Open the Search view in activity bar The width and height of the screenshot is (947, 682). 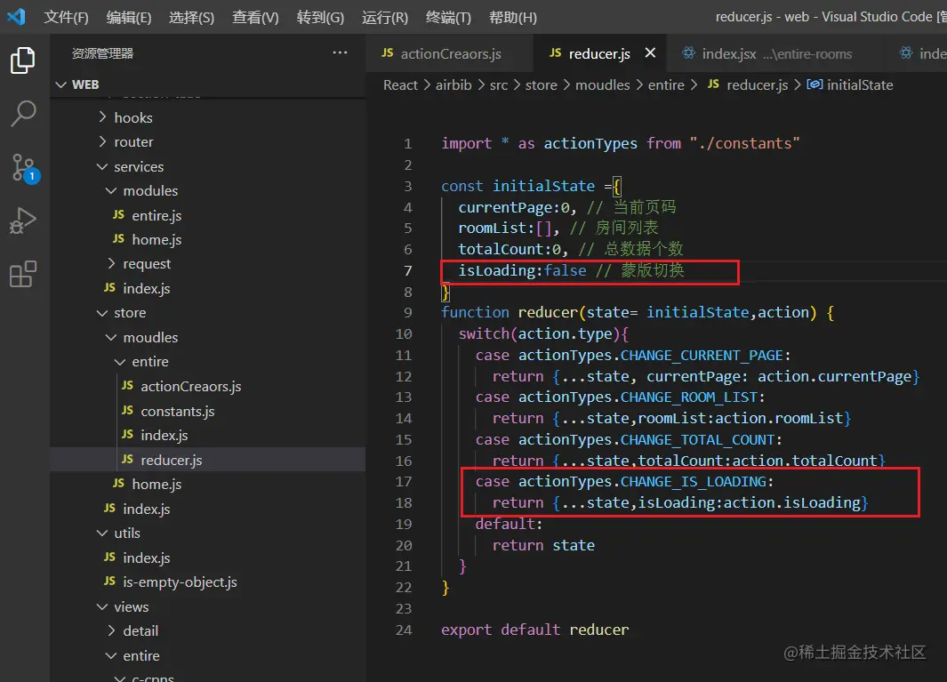click(23, 114)
